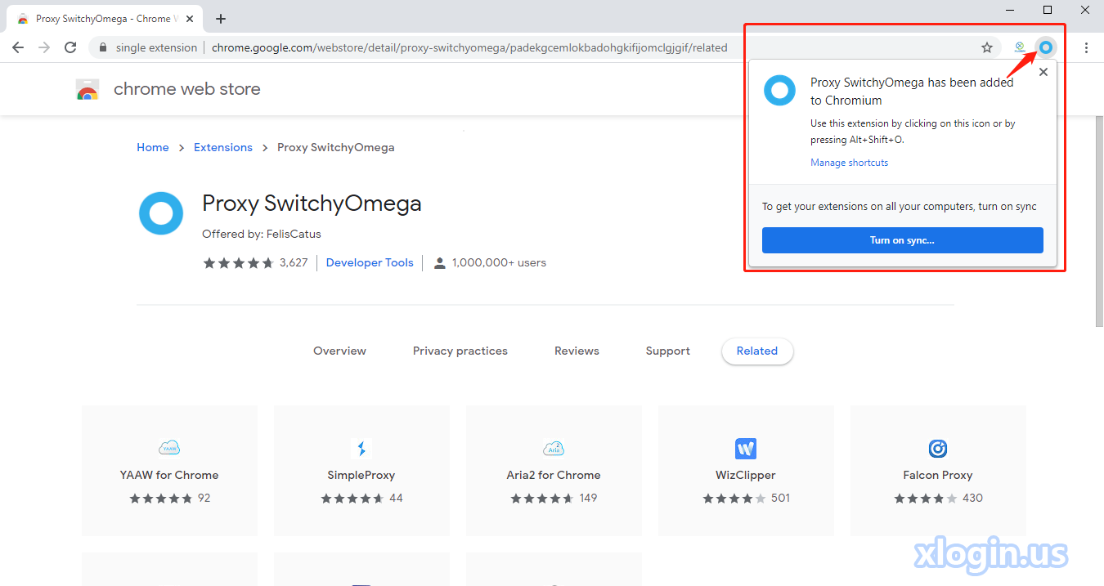Open the Developer Tools category link

[x=370, y=262]
